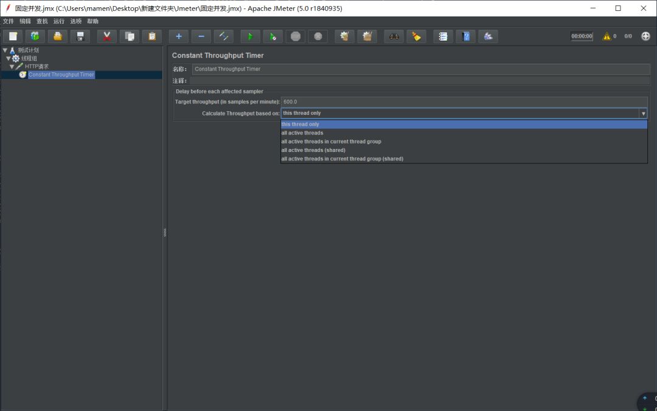Click Start no pauses icon
This screenshot has height=411, width=657.
[273, 36]
